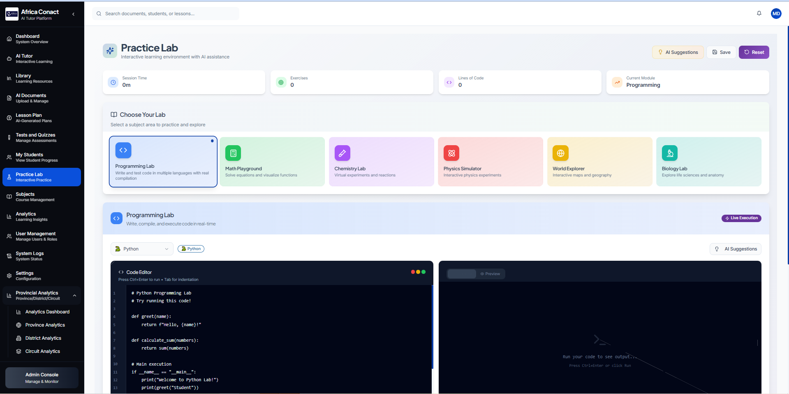Reset the Practice Lab session
789x394 pixels.
[754, 52]
